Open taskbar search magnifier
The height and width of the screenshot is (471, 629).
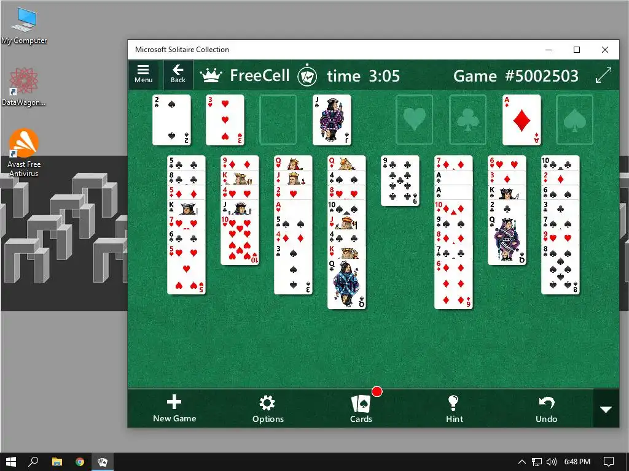33,462
